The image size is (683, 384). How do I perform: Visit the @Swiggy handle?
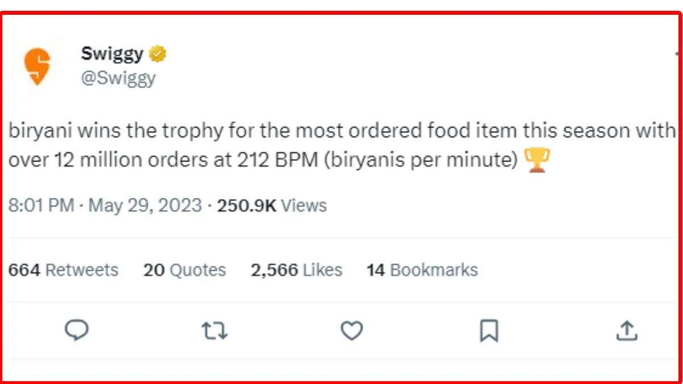118,77
